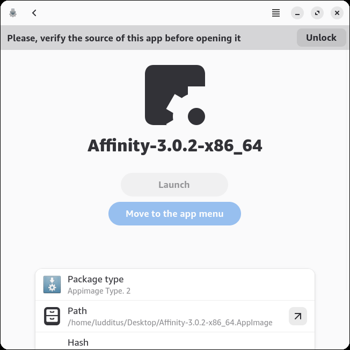Image resolution: width=350 pixels, height=350 pixels.
Task: Click the Package type download-gear icon
Action: [52, 285]
